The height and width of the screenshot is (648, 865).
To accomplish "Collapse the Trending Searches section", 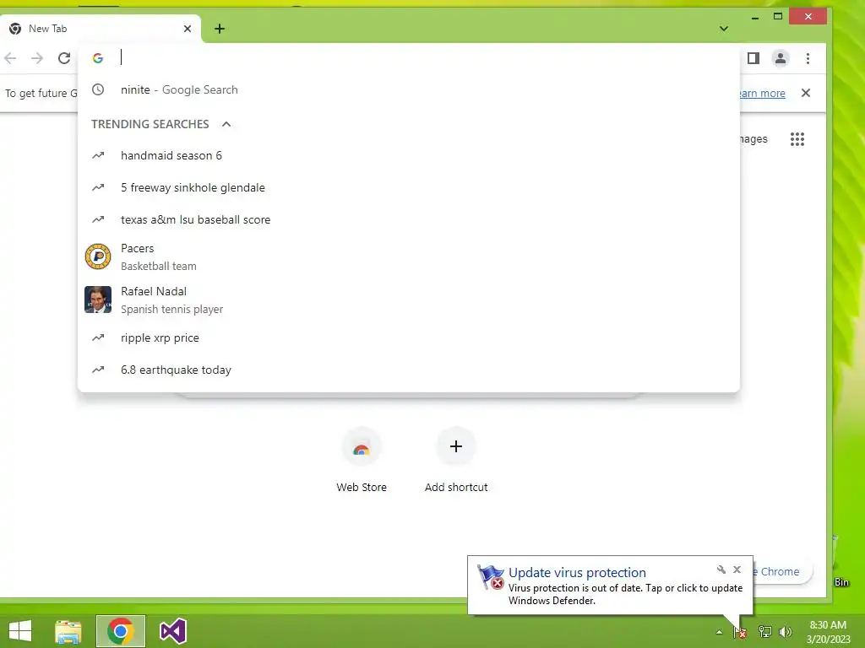I will (x=226, y=124).
